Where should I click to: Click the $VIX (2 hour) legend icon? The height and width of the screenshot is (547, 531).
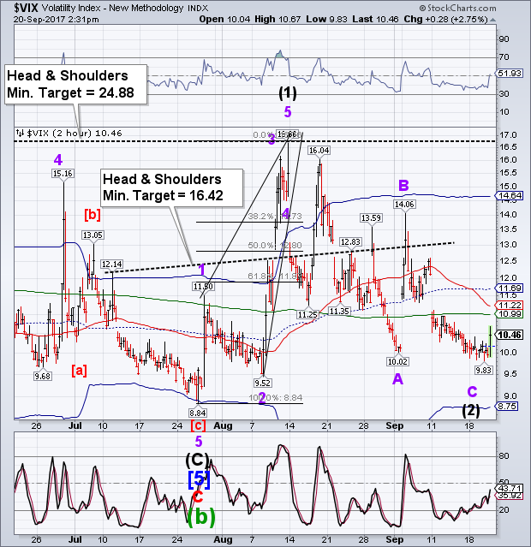(20, 133)
